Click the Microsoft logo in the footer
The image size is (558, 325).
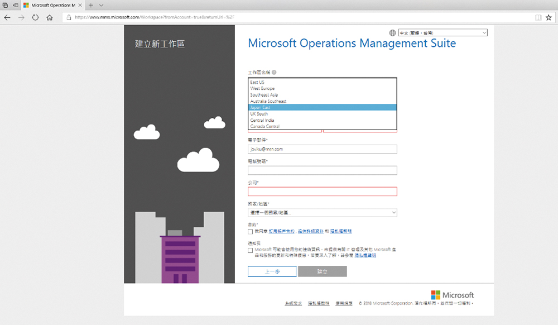click(x=453, y=295)
